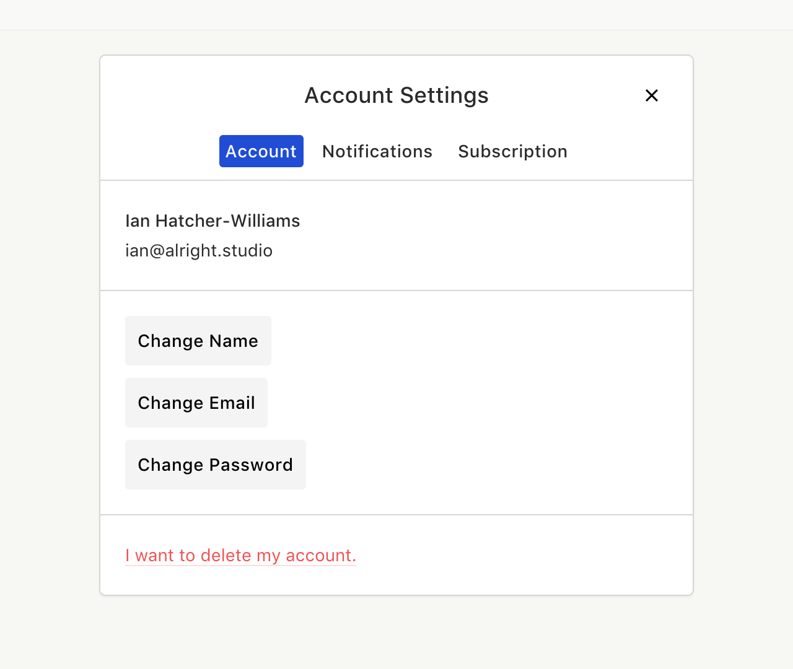Screen dimensions: 793x669
Task: Click the Account Settings heading
Action: 396,95
